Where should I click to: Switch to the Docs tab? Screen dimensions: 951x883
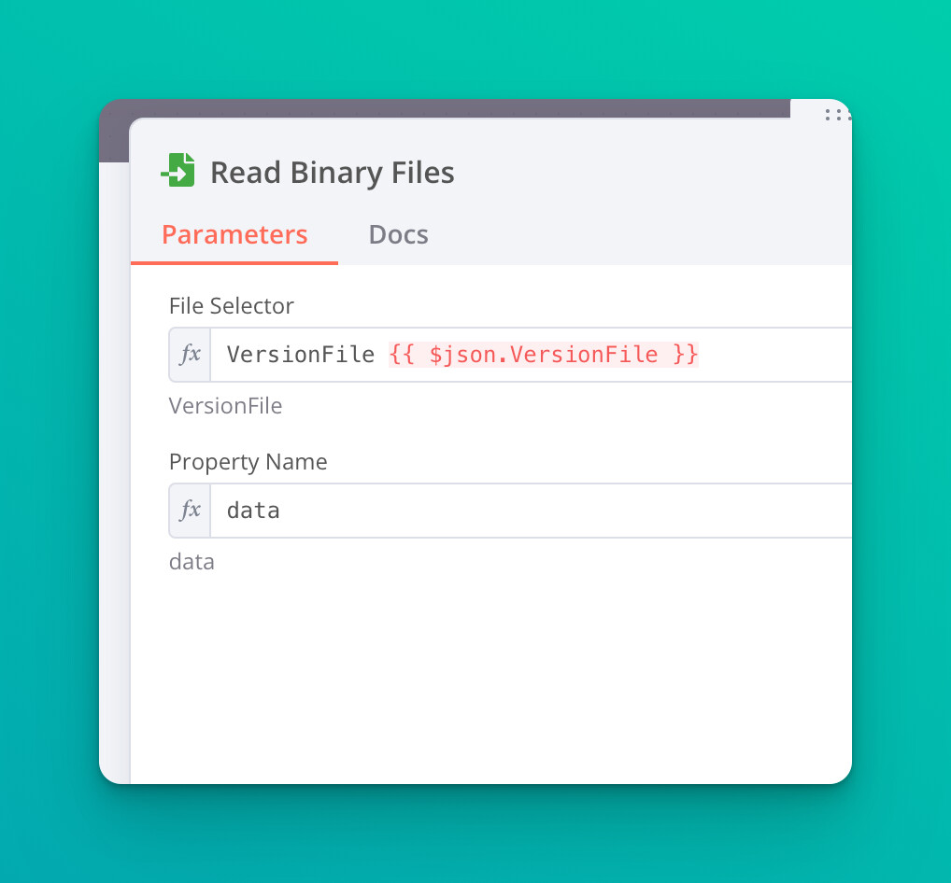(x=398, y=234)
